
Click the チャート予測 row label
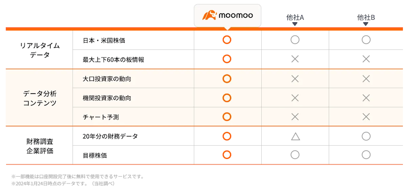coord(101,117)
